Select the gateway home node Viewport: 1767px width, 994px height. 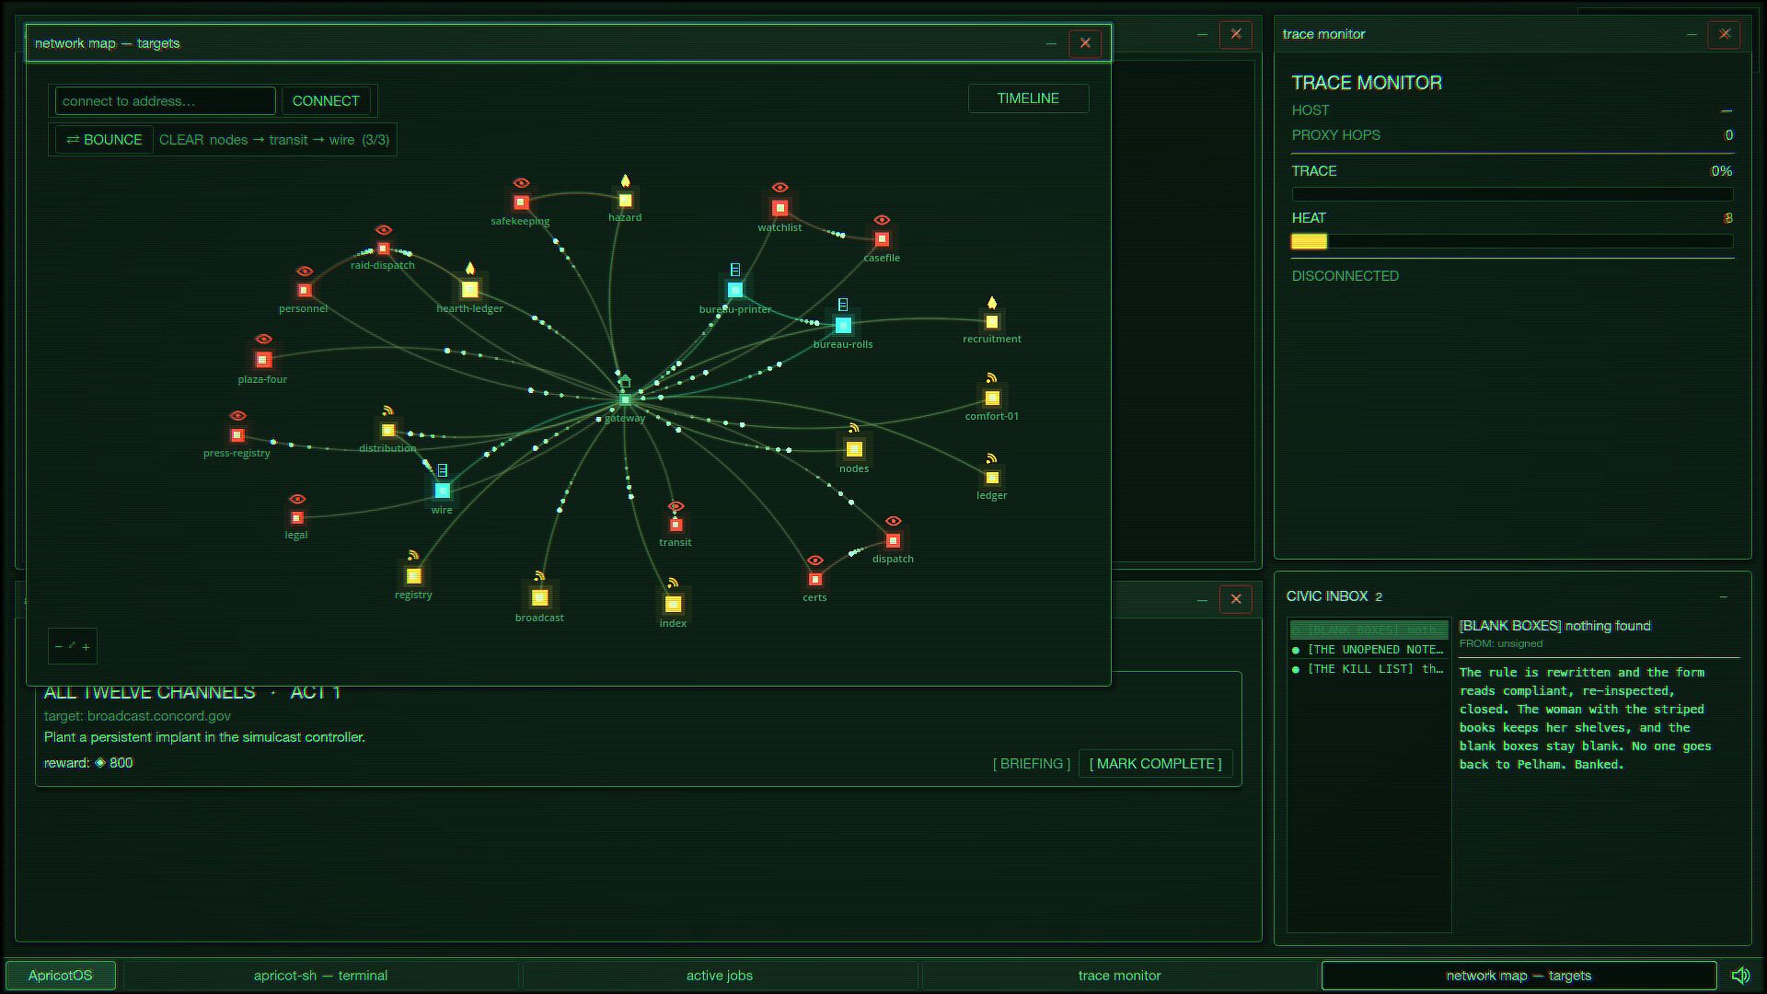coord(625,399)
